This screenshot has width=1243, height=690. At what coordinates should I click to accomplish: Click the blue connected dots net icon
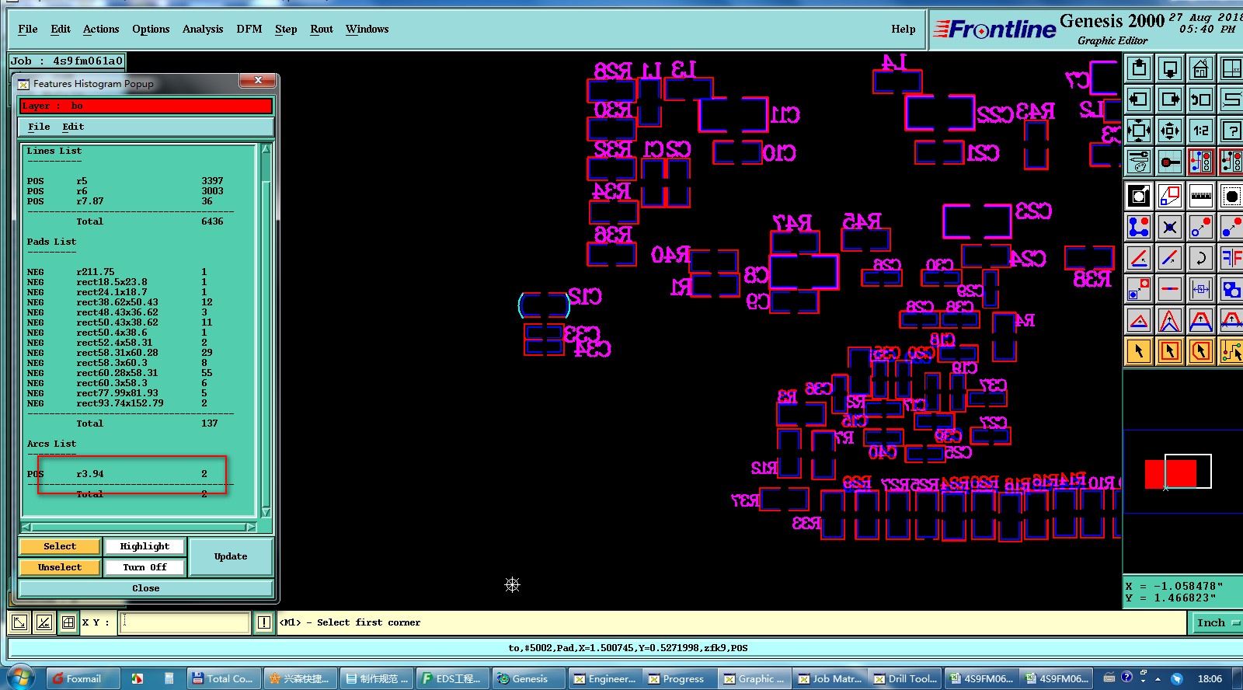pos(1139,227)
